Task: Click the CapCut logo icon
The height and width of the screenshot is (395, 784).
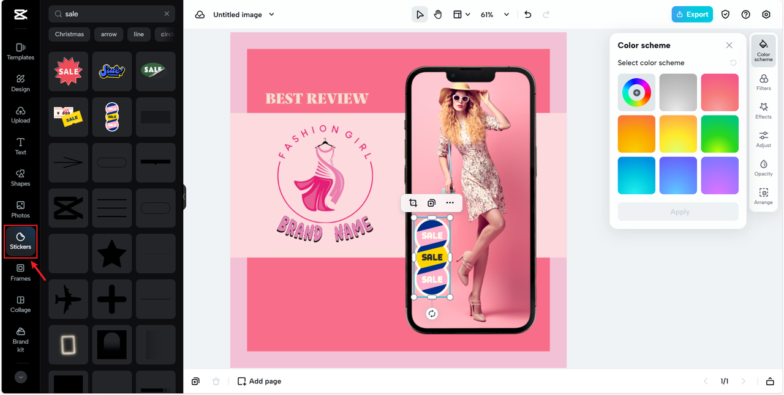Action: pos(20,14)
